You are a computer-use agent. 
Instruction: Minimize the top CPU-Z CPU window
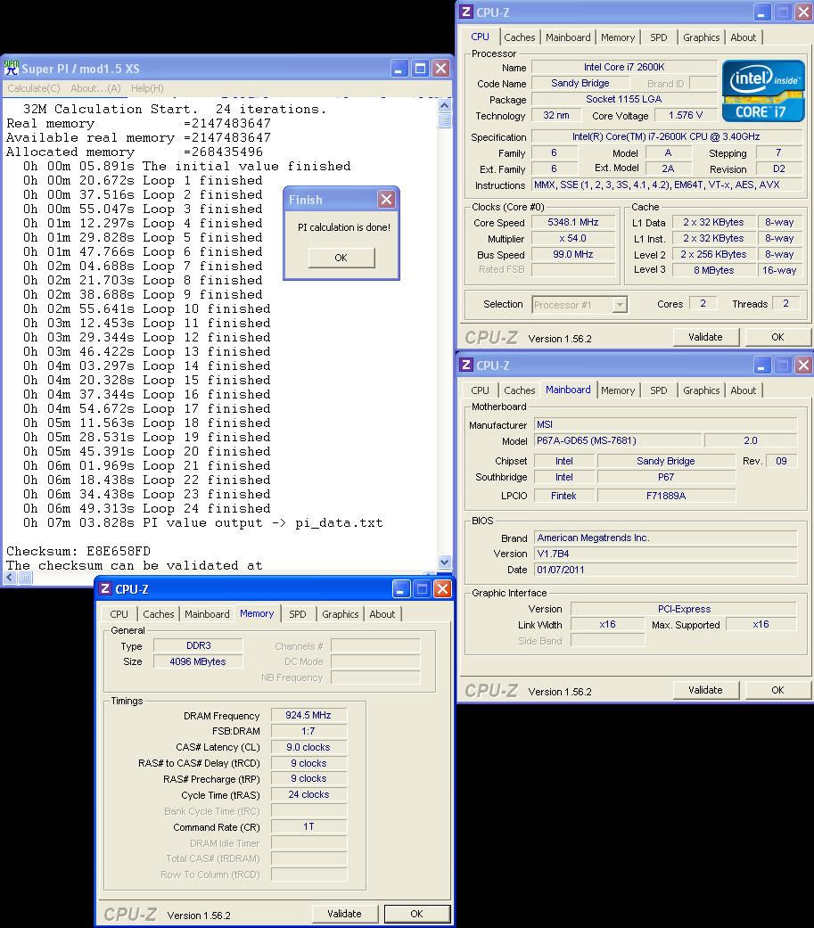coord(762,12)
